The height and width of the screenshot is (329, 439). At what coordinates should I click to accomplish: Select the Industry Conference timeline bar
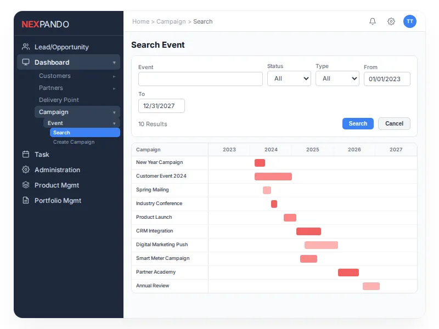pos(274,204)
